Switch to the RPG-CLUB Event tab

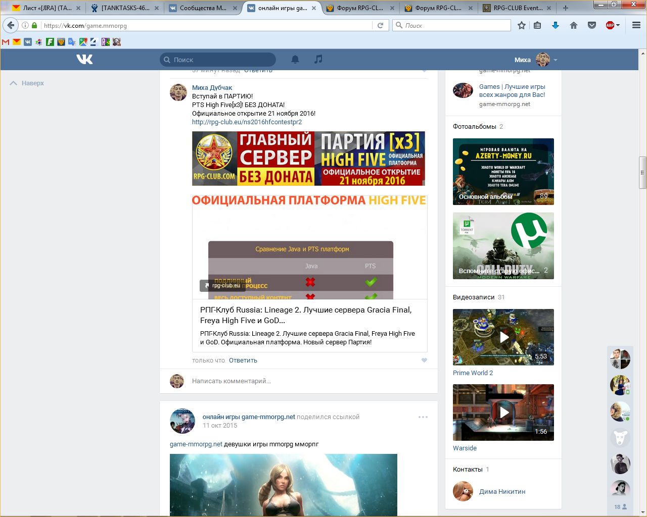point(518,8)
